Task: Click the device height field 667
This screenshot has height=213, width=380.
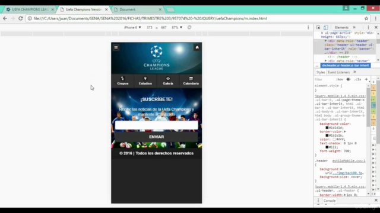Action: [164, 27]
